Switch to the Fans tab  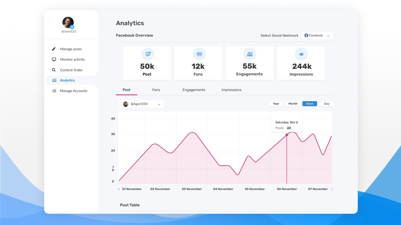[156, 90]
